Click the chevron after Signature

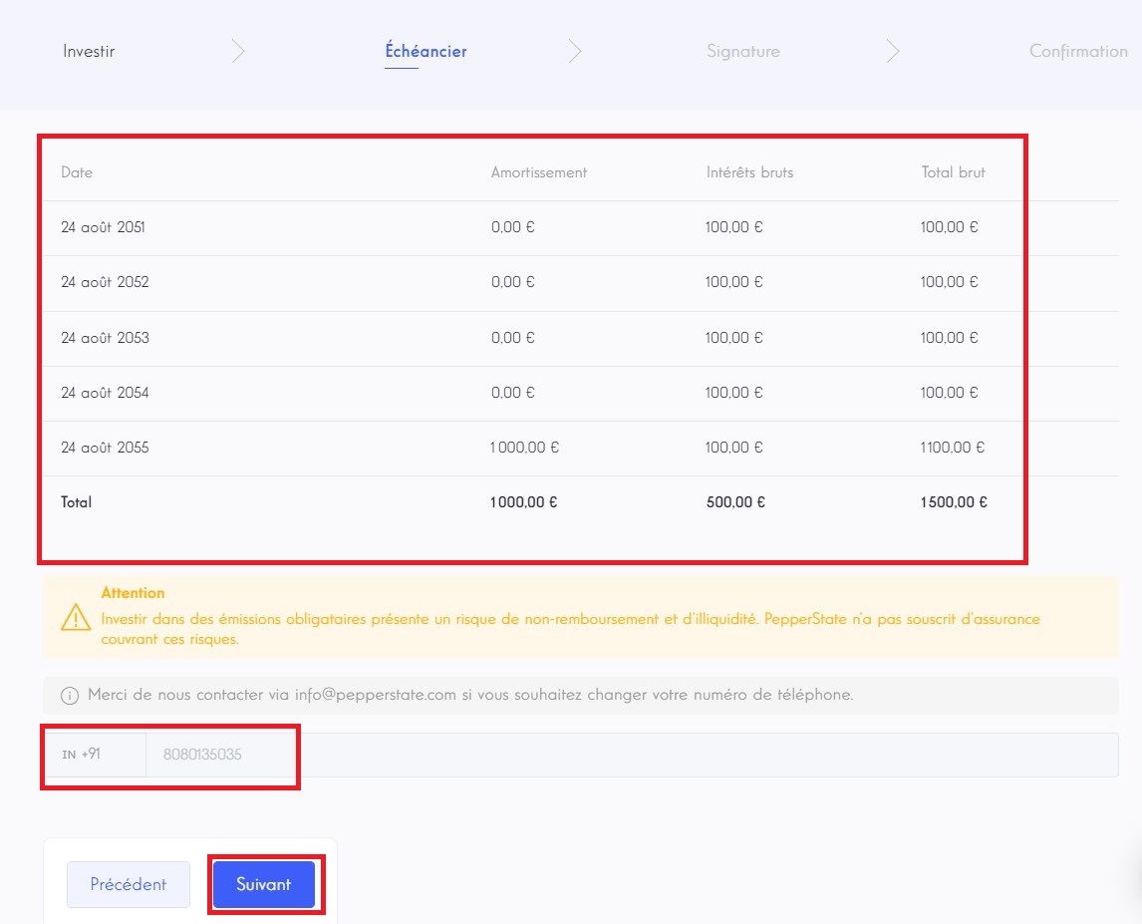coord(893,51)
